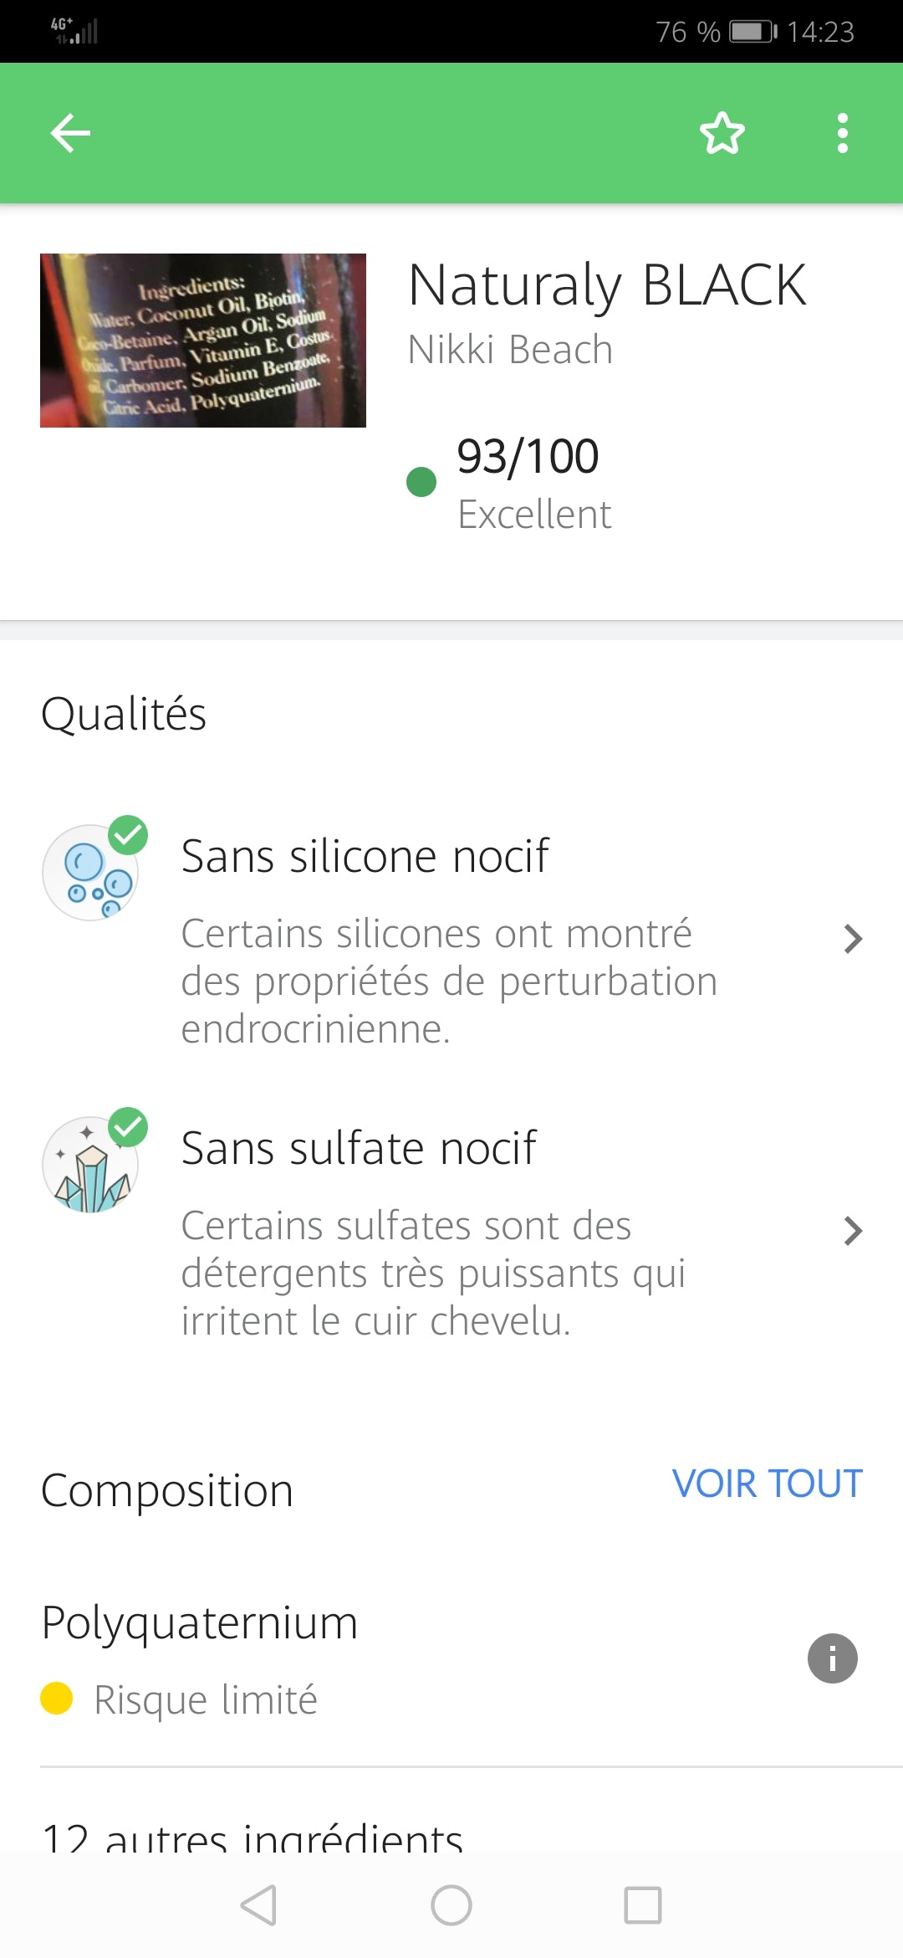Screen dimensions: 903x1958
Task: Tap the yellow Risque limité dot
Action: (x=57, y=1699)
